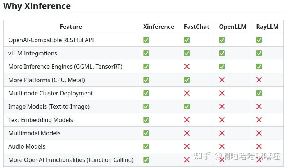The width and height of the screenshot is (287, 168).
Task: Click the Feature column header
Action: pyautogui.click(x=71, y=27)
